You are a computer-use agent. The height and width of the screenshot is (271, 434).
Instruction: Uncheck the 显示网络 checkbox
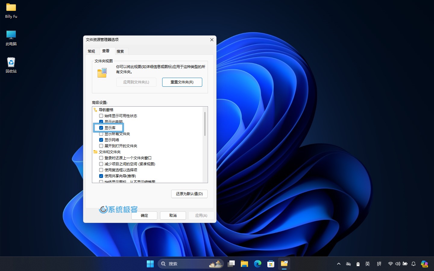[101, 140]
